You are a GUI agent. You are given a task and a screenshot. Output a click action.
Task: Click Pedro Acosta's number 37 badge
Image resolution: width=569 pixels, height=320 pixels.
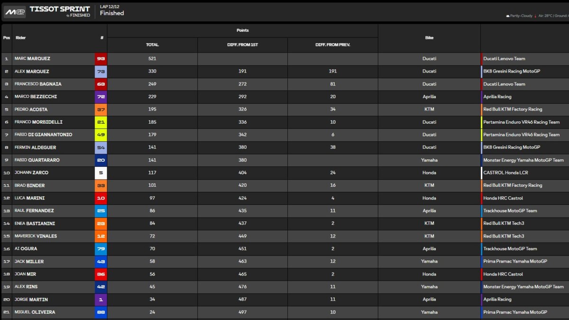[x=101, y=110]
